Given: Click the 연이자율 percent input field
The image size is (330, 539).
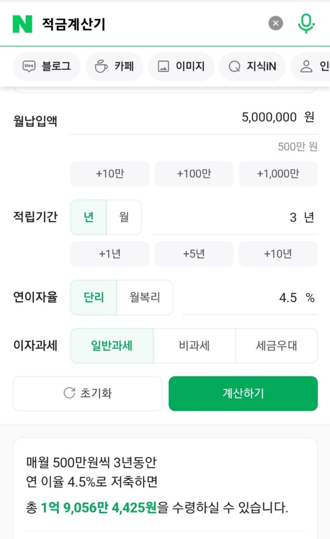Looking at the screenshot, I should click(x=250, y=298).
